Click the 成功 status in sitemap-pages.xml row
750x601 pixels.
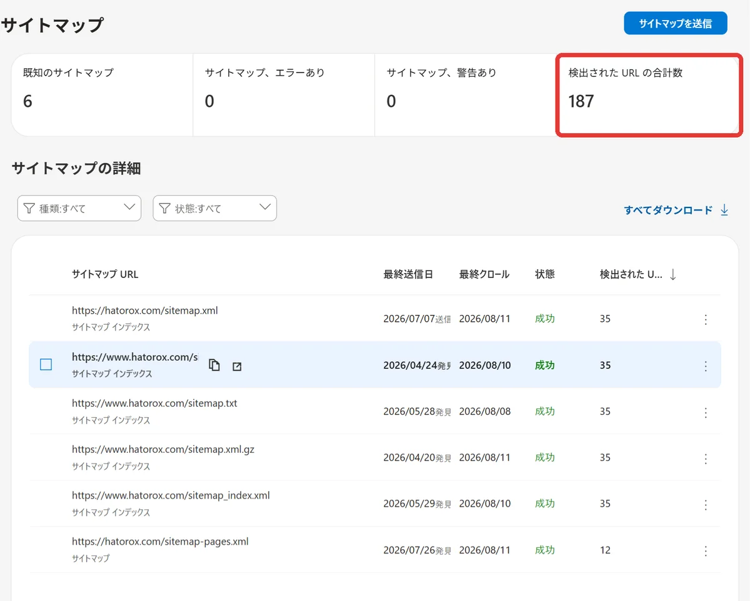(x=545, y=550)
